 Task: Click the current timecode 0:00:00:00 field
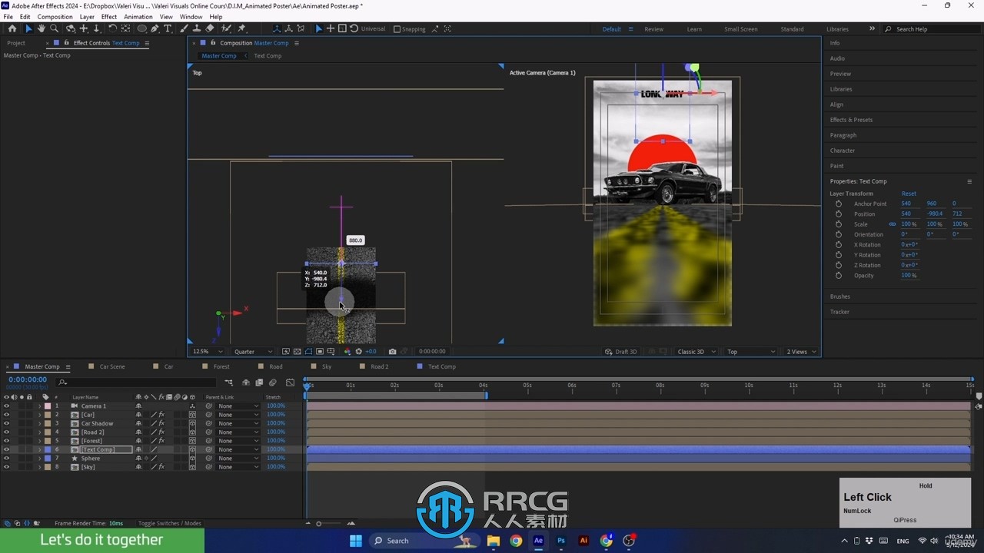coord(28,379)
